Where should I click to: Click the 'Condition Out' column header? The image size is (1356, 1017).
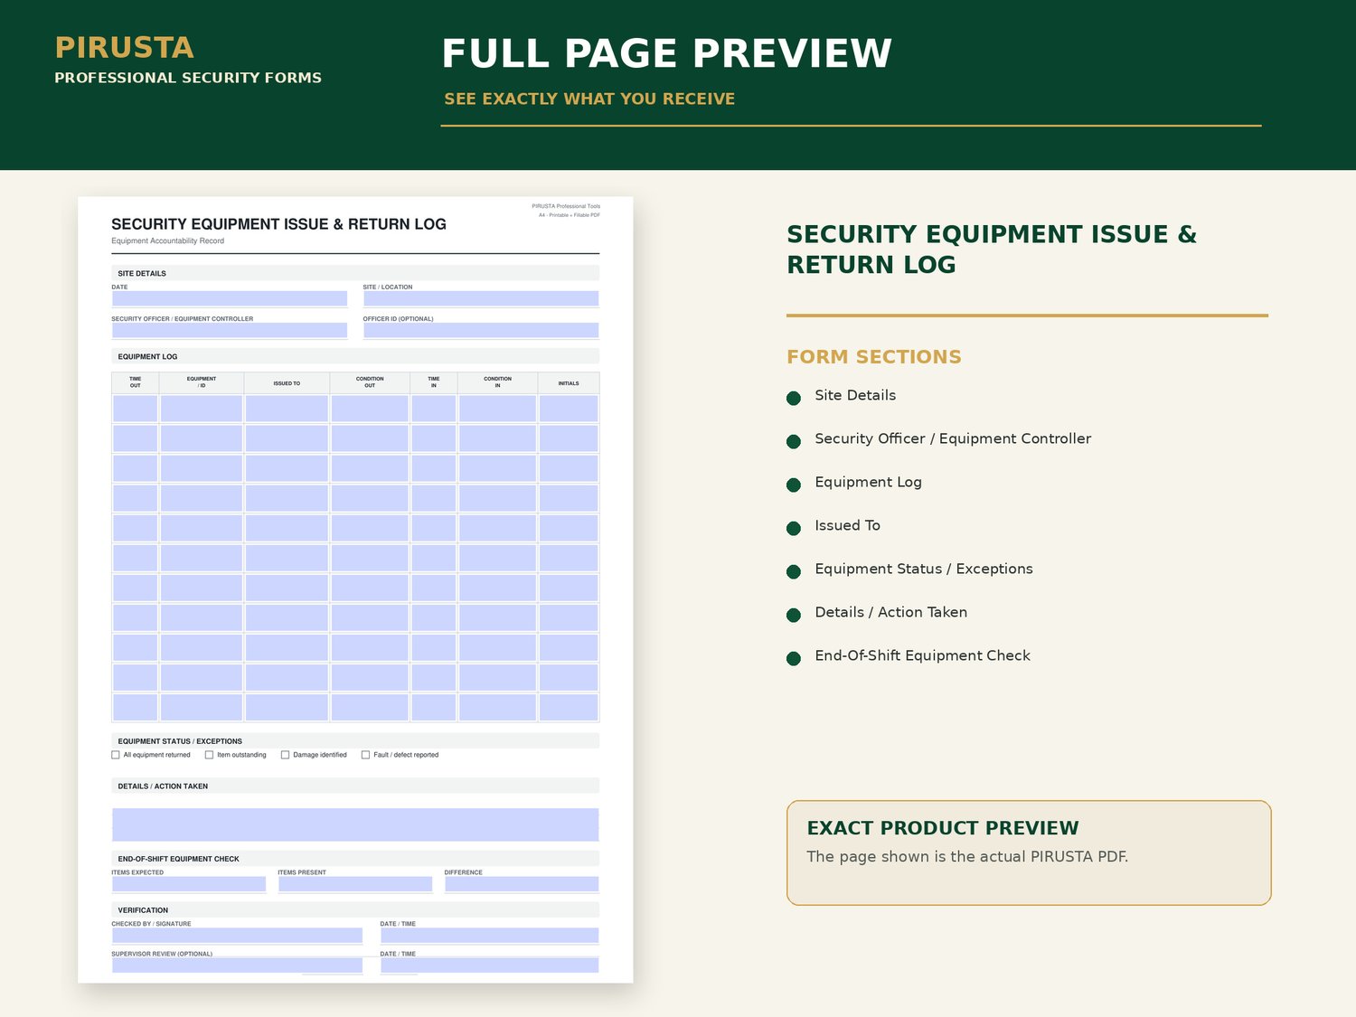click(370, 382)
